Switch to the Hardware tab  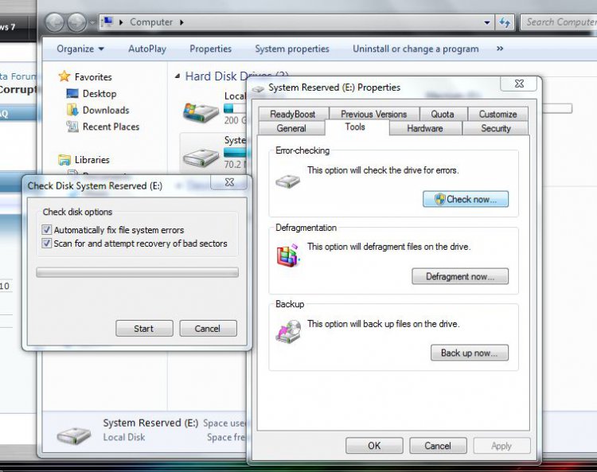(x=425, y=128)
